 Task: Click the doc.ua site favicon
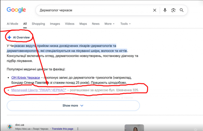pos(10,127)
